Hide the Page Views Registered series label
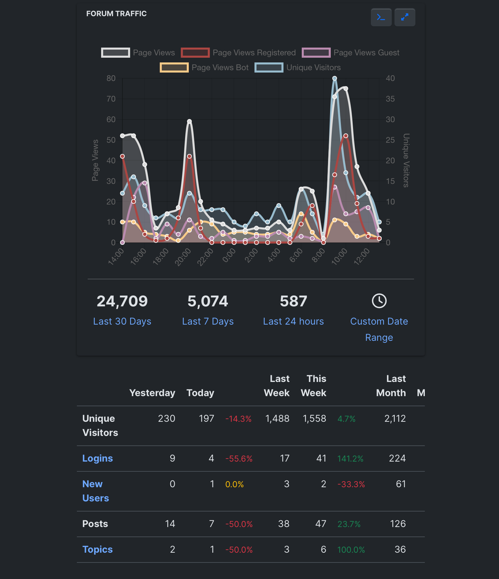 coord(254,53)
